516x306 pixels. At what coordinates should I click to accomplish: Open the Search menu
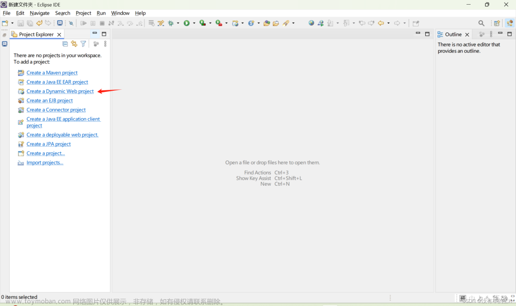(x=62, y=13)
